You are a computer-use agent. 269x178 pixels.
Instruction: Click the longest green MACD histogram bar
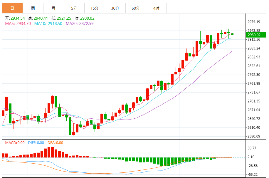(162, 162)
